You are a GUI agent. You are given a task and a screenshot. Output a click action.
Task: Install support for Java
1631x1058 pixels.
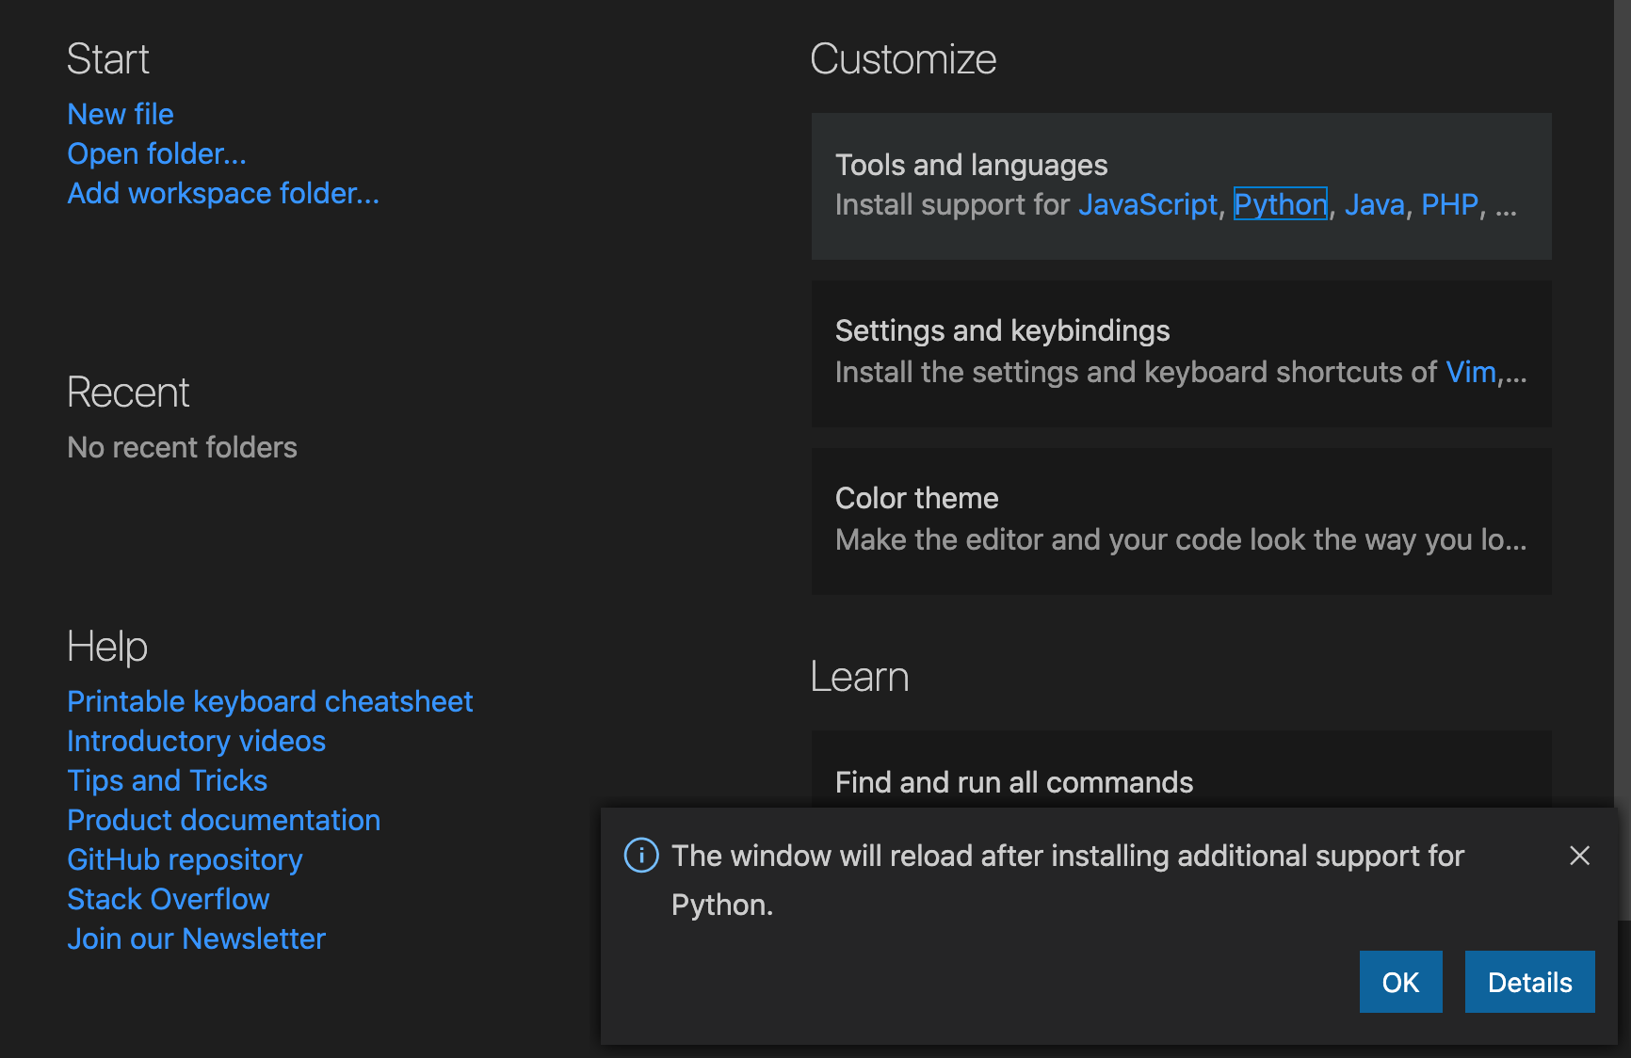pos(1374,204)
